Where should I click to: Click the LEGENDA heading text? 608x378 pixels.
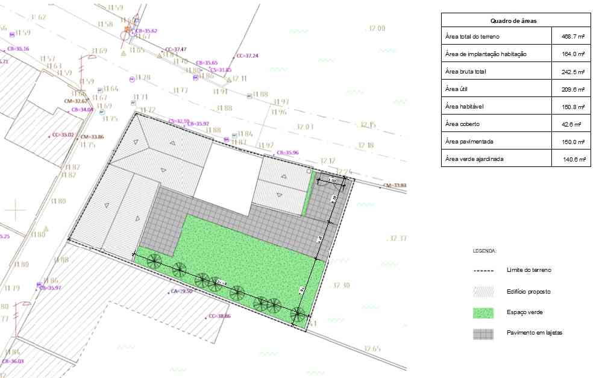tap(484, 250)
